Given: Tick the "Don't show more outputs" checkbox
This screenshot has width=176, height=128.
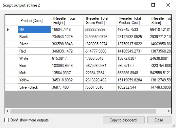Looking at the screenshot, I should 7,120.
